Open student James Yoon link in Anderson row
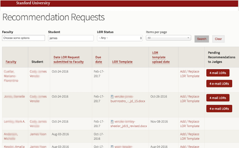 click(x=38, y=134)
